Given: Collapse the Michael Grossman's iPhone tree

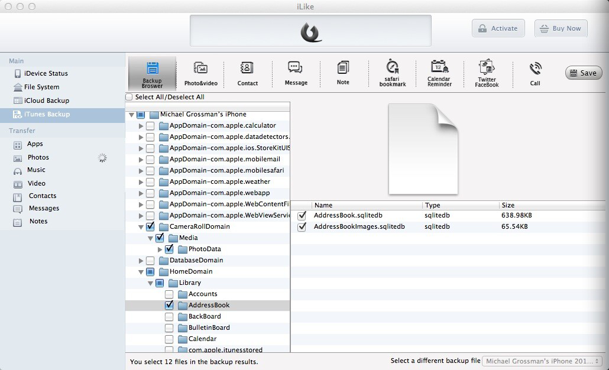Looking at the screenshot, I should (x=131, y=115).
